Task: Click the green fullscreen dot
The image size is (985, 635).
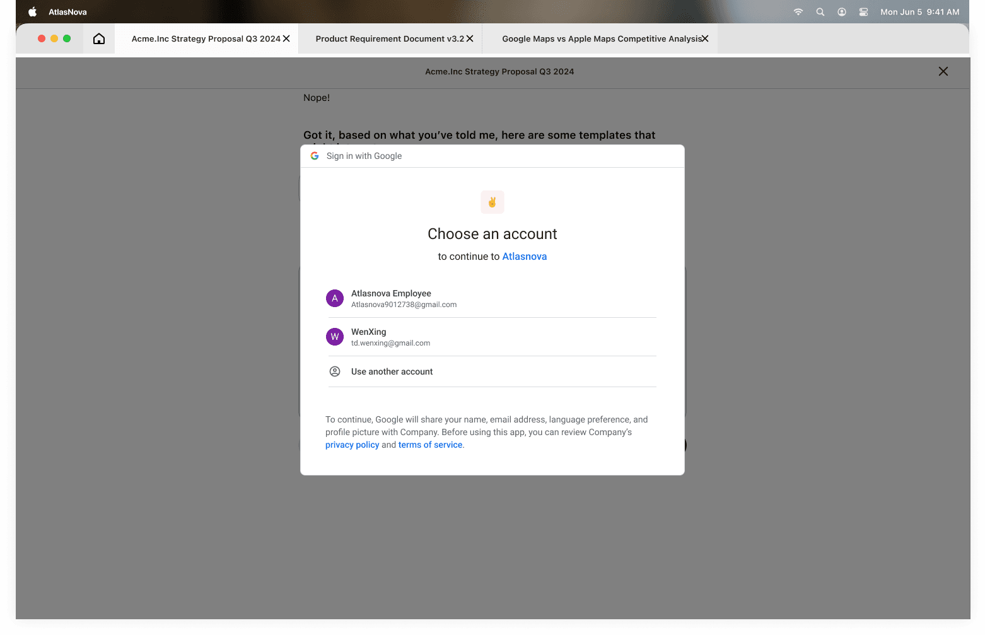Action: [67, 38]
